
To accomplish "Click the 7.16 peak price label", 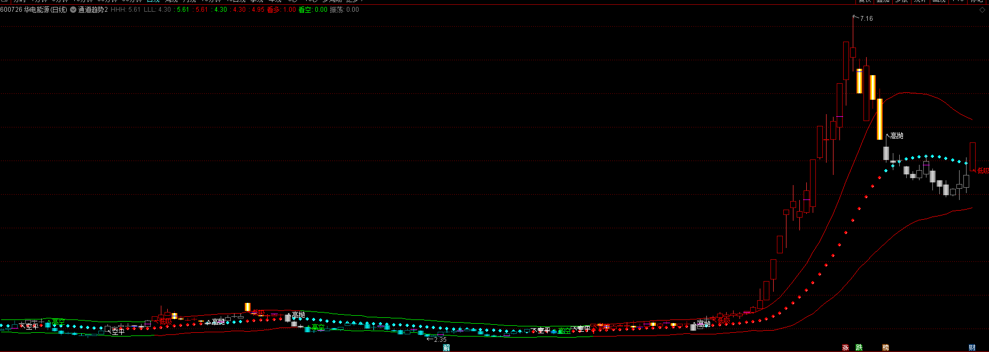I will [866, 19].
